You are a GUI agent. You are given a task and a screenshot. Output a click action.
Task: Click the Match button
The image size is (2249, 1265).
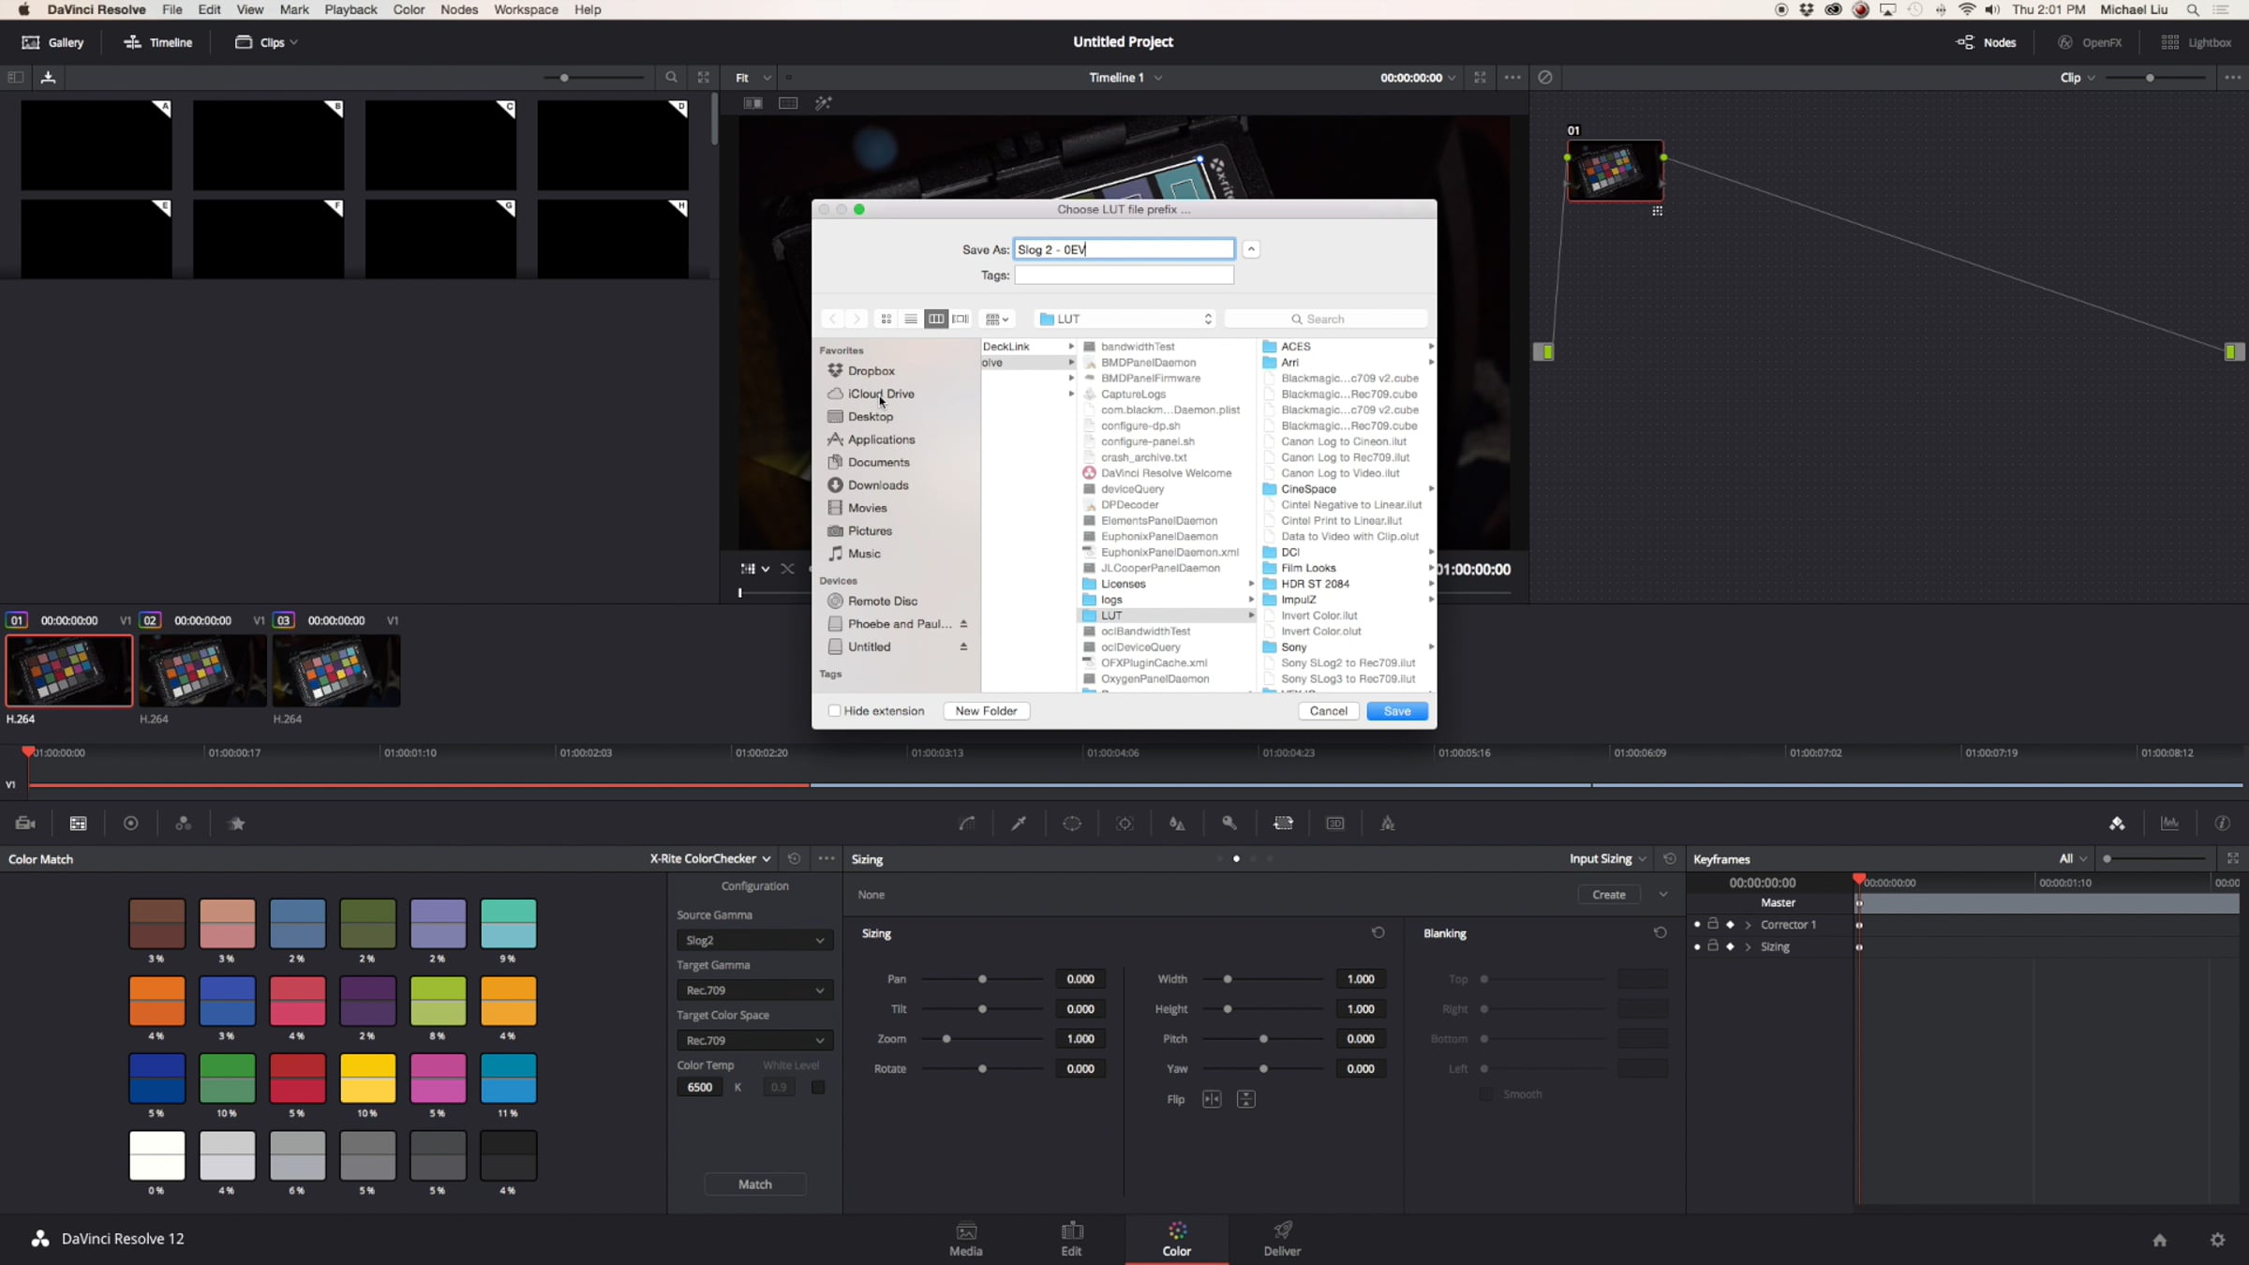755,1184
